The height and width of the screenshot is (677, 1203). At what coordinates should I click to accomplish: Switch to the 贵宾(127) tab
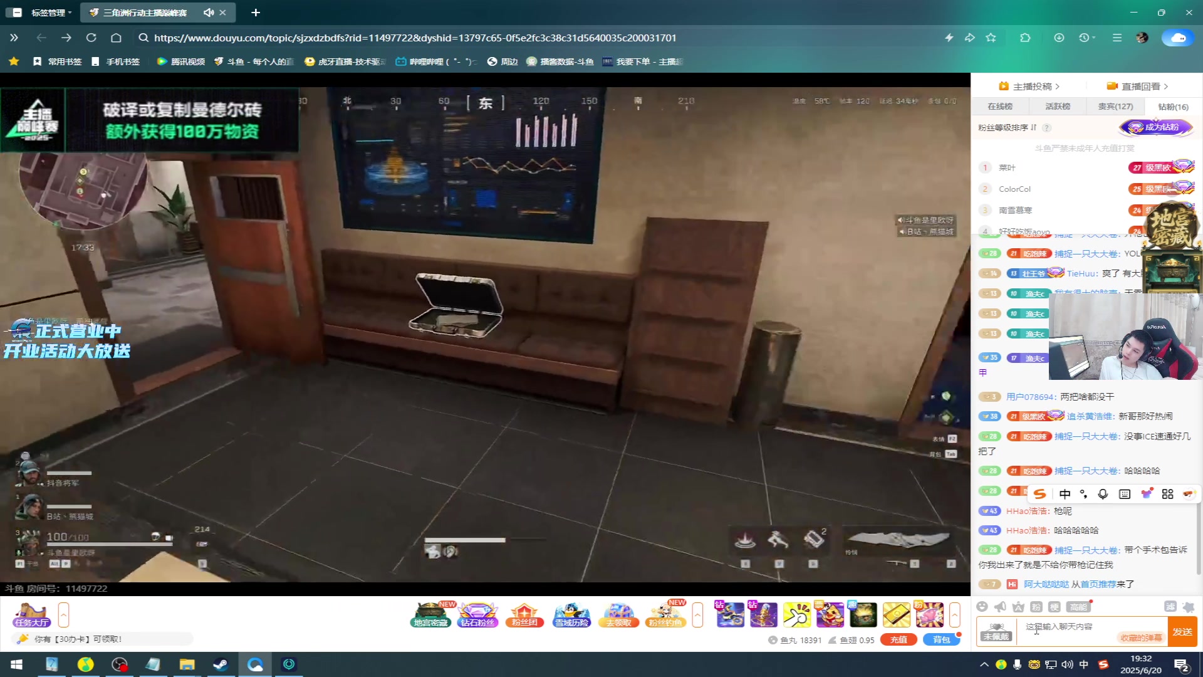1115,107
